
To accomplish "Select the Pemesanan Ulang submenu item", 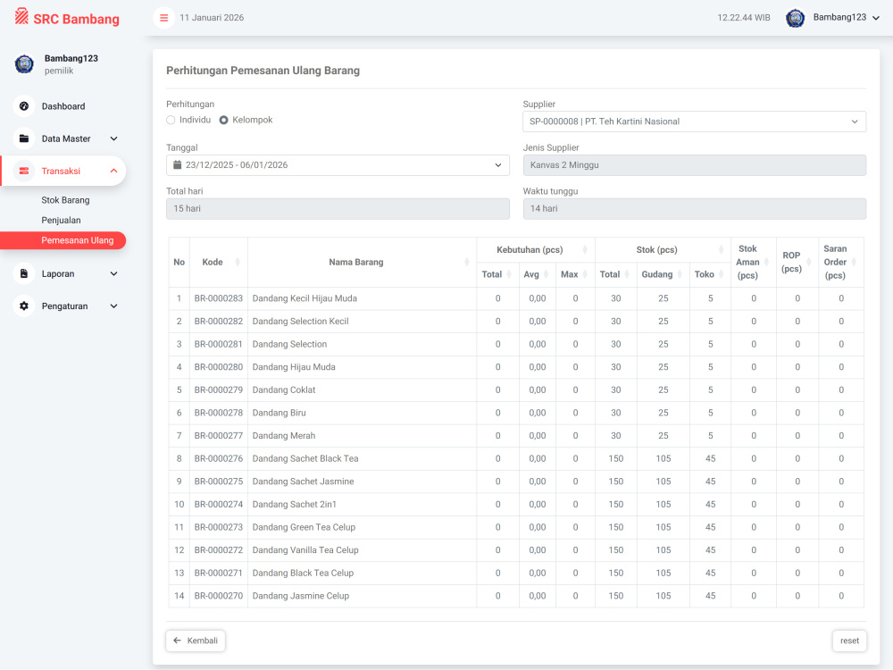I will (x=63, y=240).
